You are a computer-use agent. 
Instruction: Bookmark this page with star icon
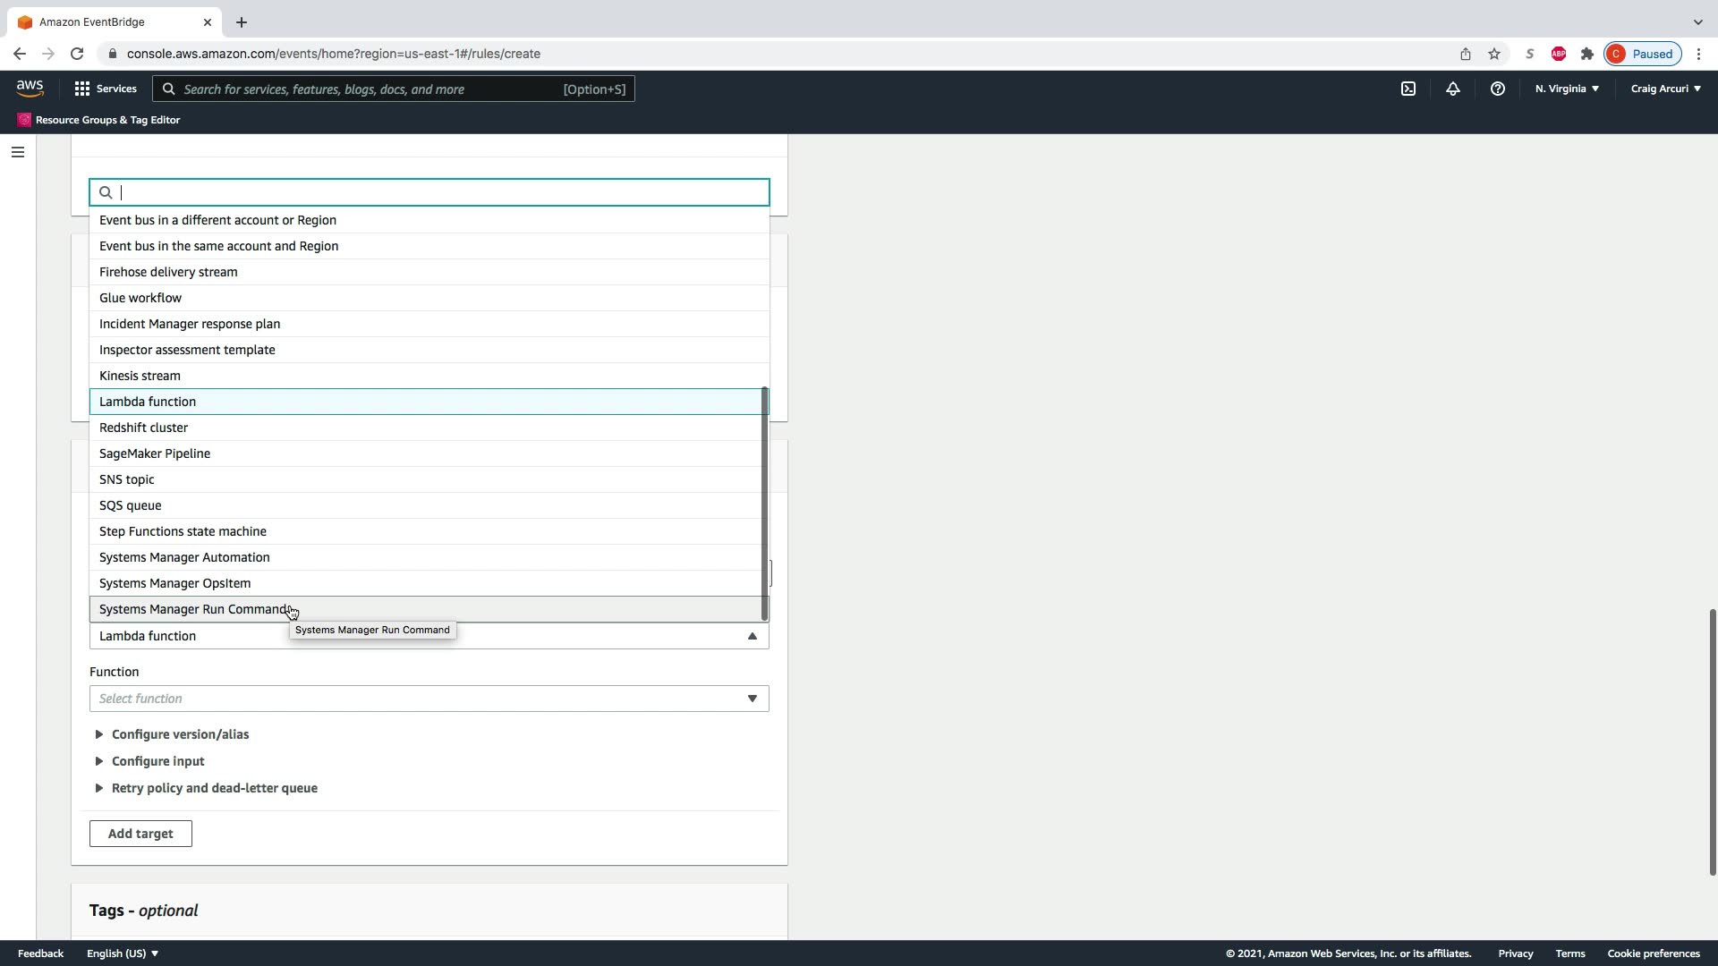(1494, 54)
